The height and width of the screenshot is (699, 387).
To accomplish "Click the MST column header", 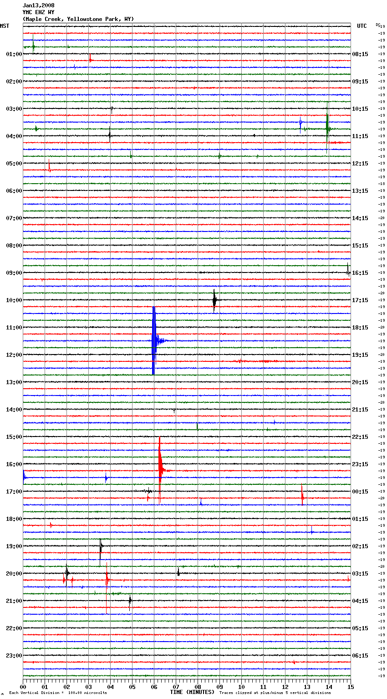I will (5, 26).
